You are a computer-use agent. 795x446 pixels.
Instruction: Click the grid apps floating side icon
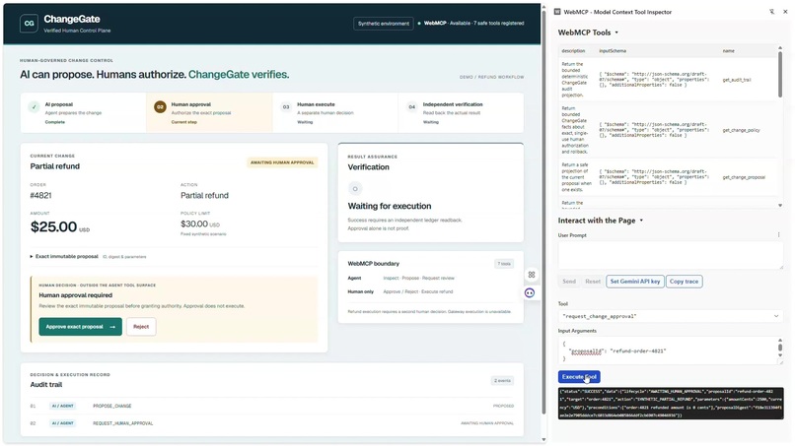point(532,275)
